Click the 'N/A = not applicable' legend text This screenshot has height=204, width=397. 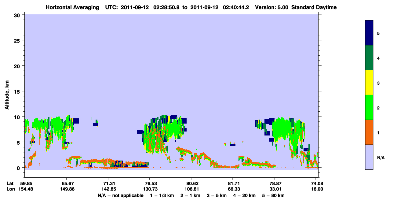point(121,195)
